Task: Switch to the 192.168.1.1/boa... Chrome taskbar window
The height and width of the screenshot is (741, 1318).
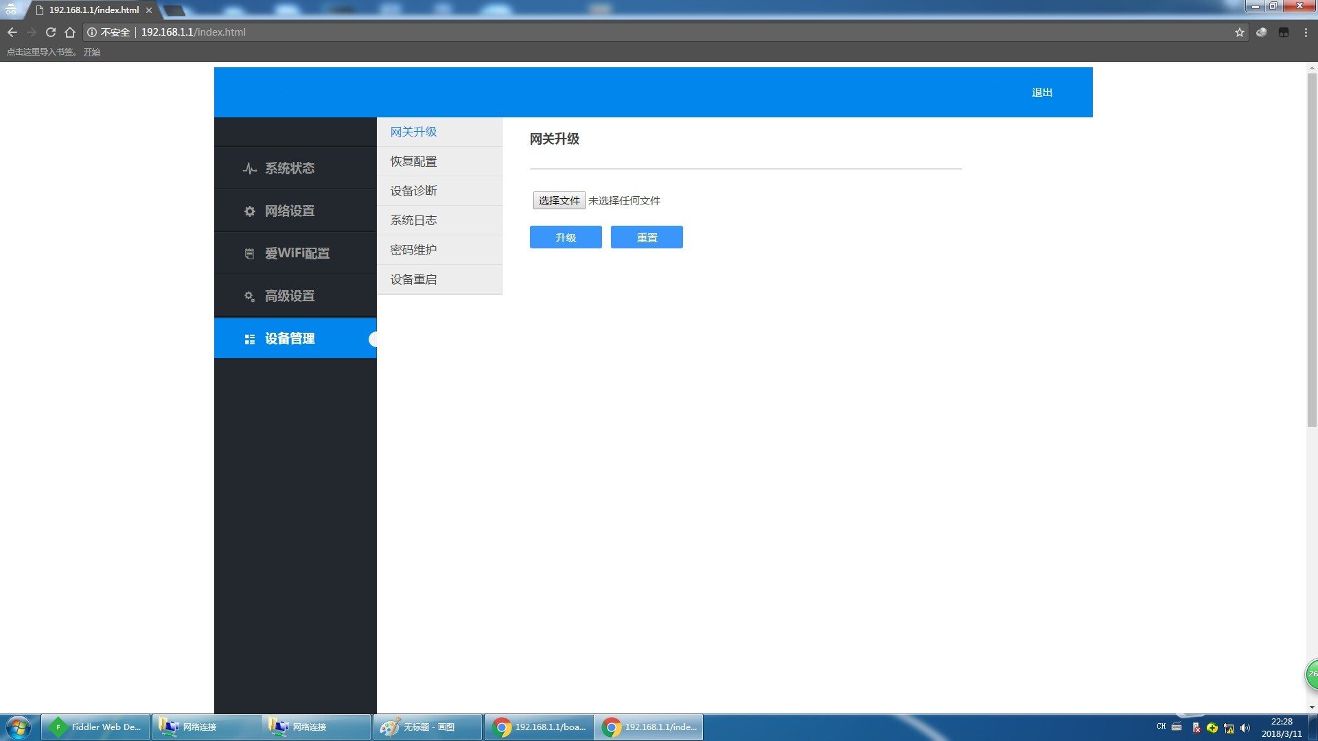Action: pos(539,727)
